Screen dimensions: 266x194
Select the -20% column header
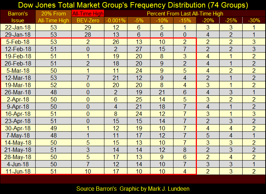click(208, 21)
